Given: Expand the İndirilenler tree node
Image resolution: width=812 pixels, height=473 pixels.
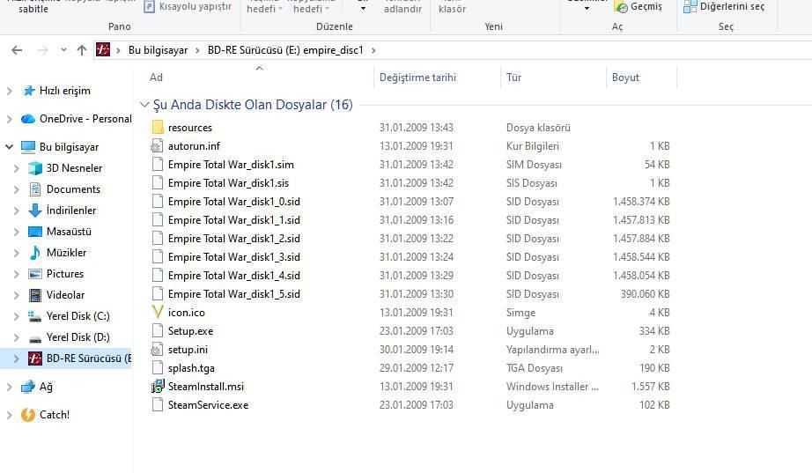Looking at the screenshot, I should pyautogui.click(x=16, y=211).
